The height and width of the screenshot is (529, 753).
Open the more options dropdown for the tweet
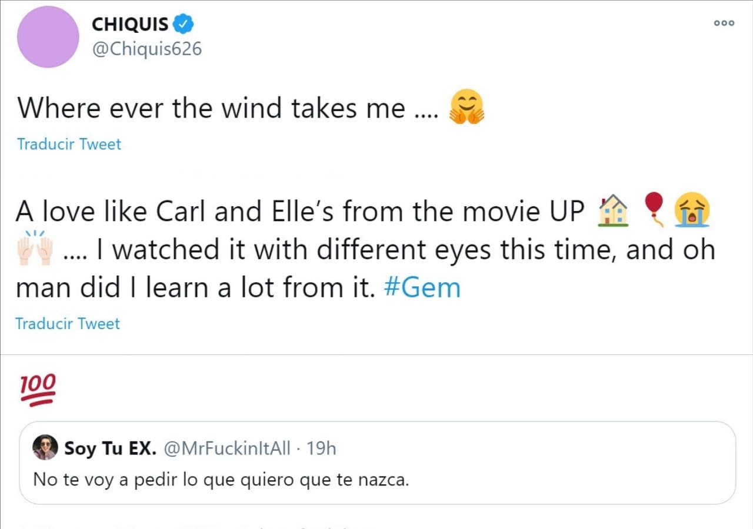pyautogui.click(x=723, y=23)
